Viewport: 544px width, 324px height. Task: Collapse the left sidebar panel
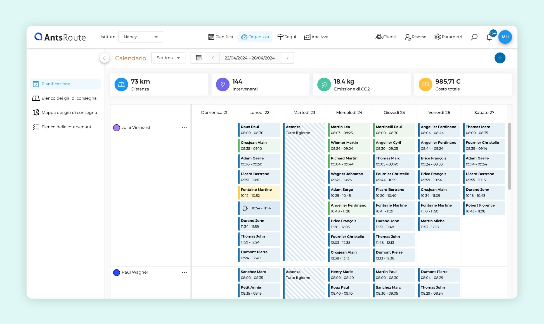point(104,58)
